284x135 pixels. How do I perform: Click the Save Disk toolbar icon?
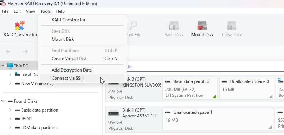tap(174, 25)
